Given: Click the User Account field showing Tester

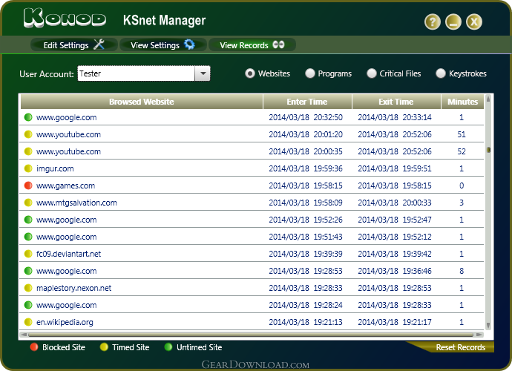Looking at the screenshot, I should (137, 73).
